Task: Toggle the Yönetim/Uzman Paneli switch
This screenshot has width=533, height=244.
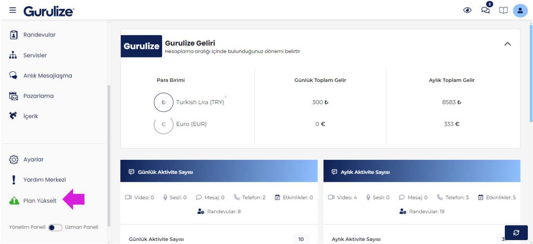Action: tap(55, 228)
